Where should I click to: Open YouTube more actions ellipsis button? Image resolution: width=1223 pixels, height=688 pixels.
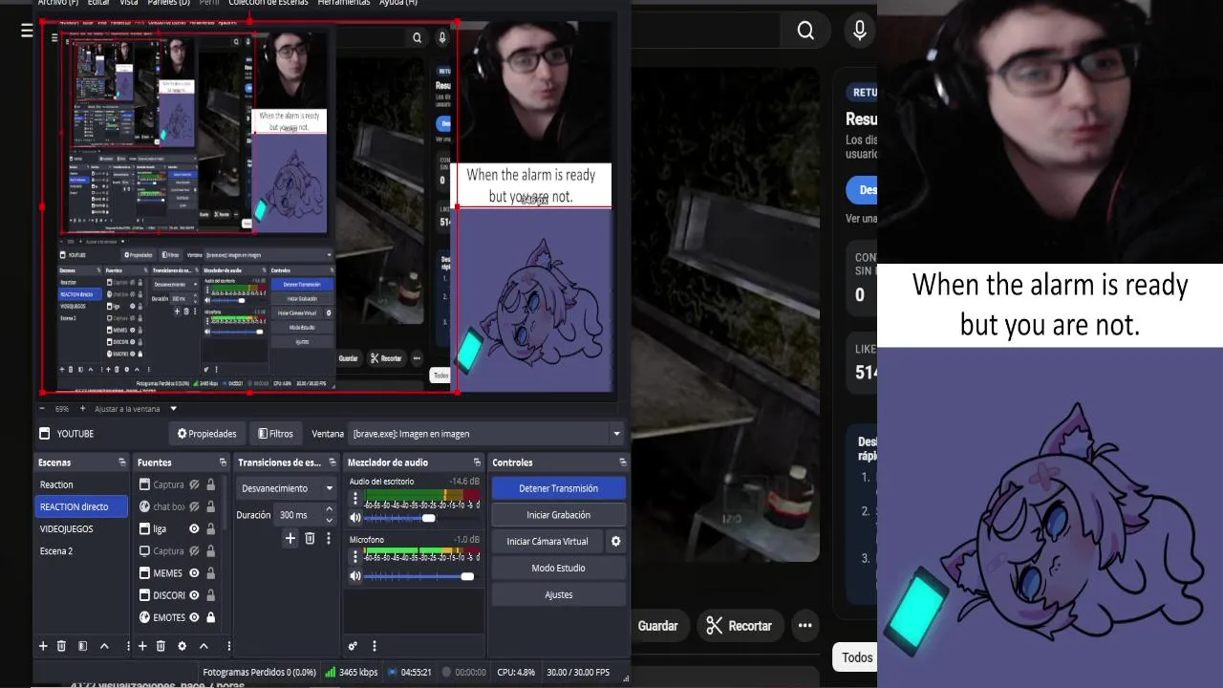(x=805, y=626)
